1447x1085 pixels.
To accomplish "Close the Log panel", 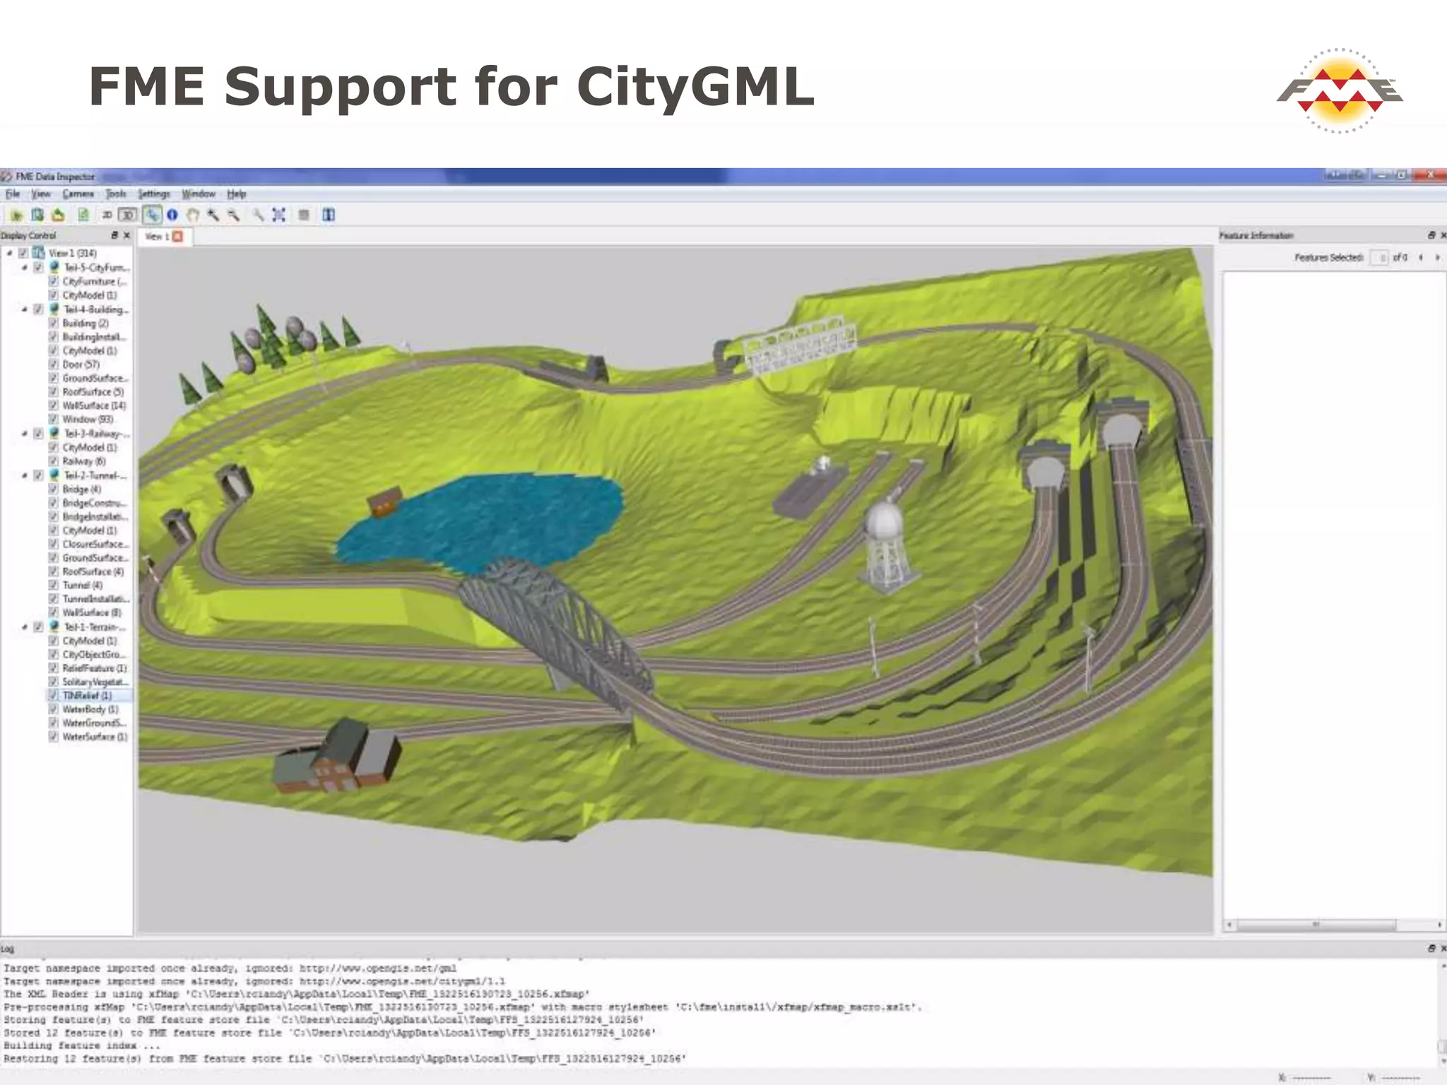I will 1443,949.
